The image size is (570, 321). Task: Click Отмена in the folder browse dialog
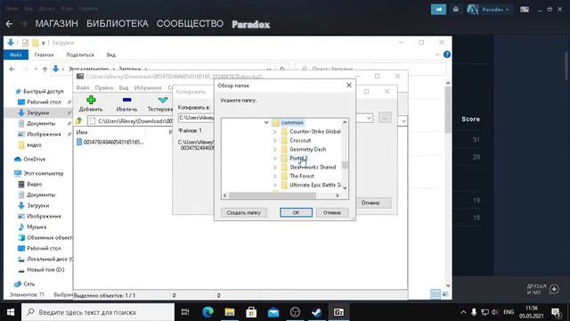tap(332, 212)
